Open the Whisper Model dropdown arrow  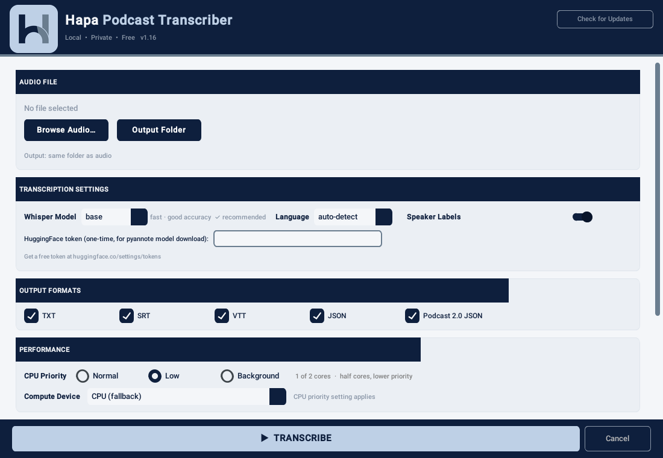139,217
